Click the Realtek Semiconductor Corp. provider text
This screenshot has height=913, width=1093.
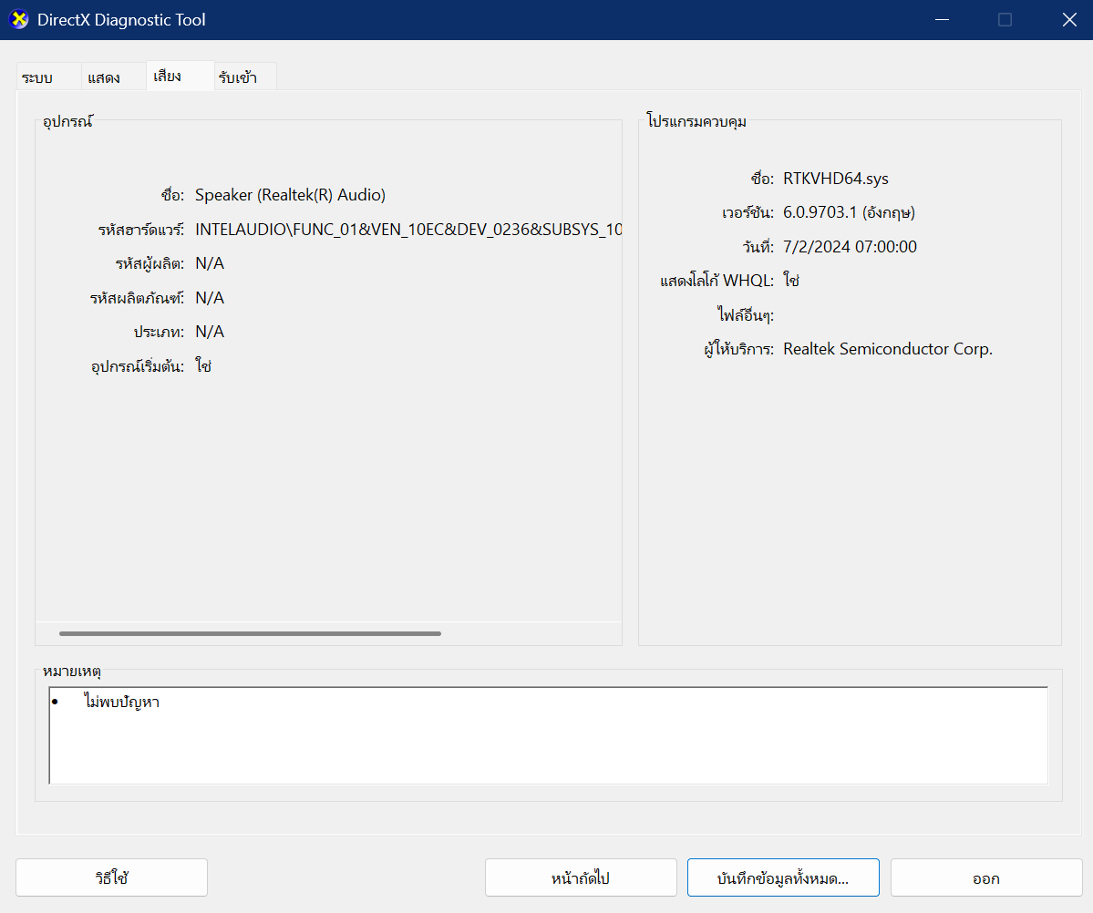pyautogui.click(x=887, y=349)
